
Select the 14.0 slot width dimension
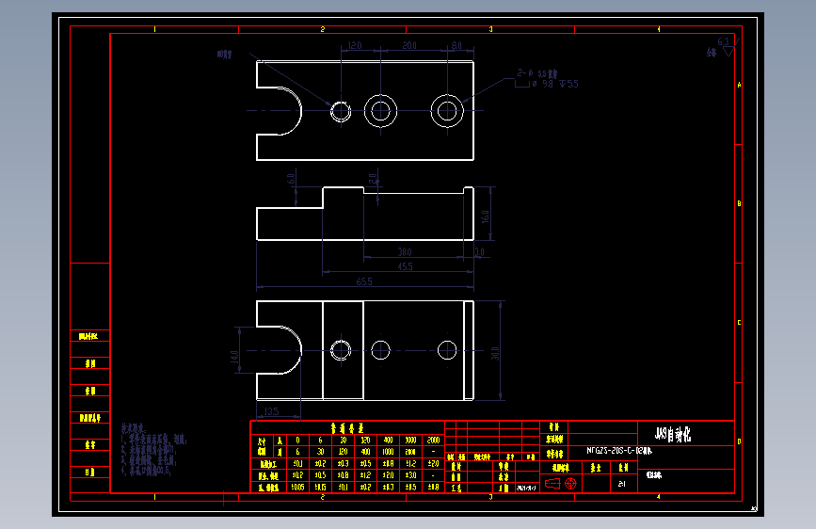click(x=234, y=358)
